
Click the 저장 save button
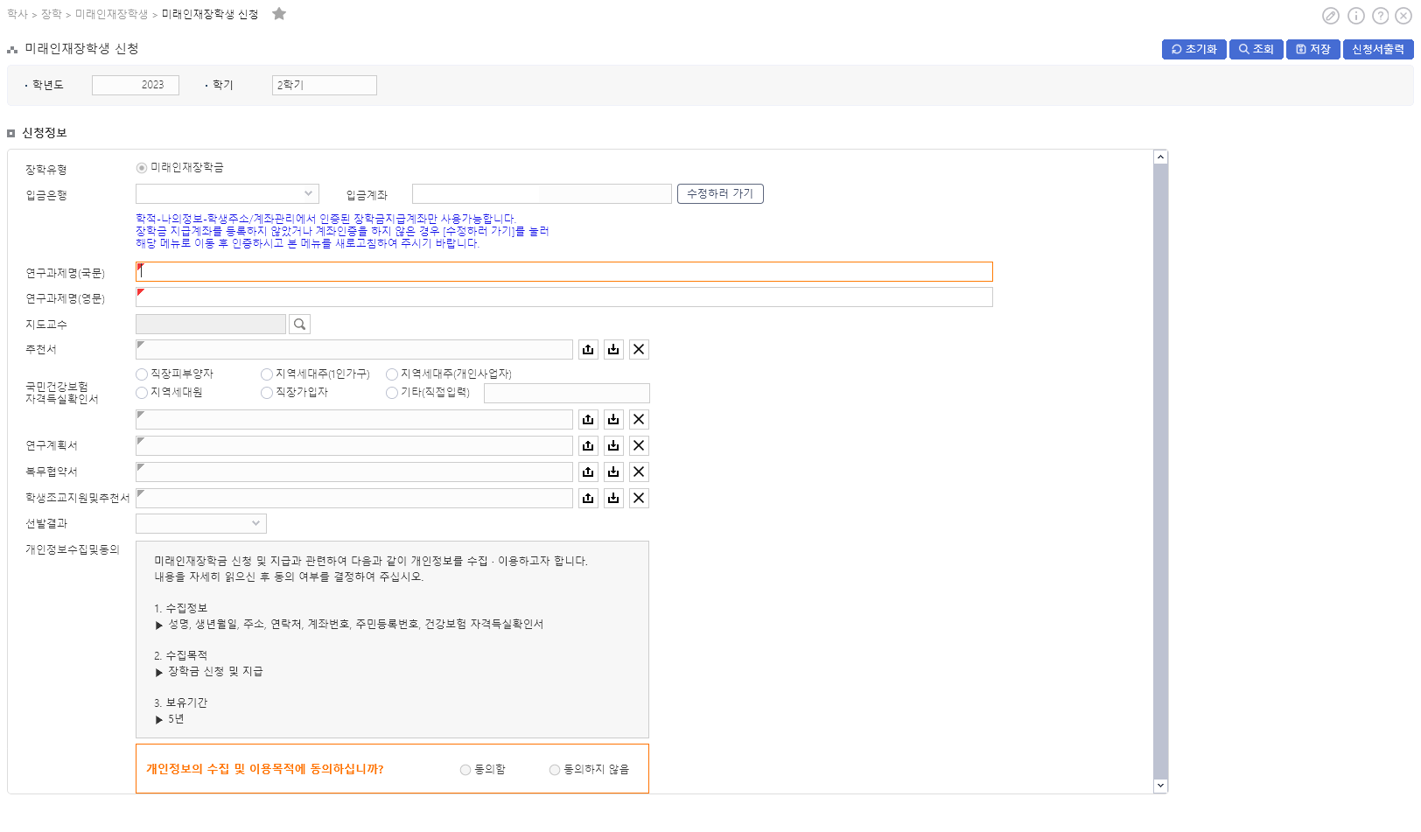click(x=1312, y=50)
